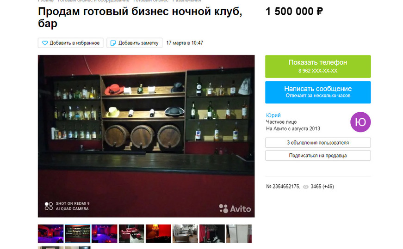Open seller profile link Юрий
This screenshot has width=403, height=249.
click(x=273, y=115)
